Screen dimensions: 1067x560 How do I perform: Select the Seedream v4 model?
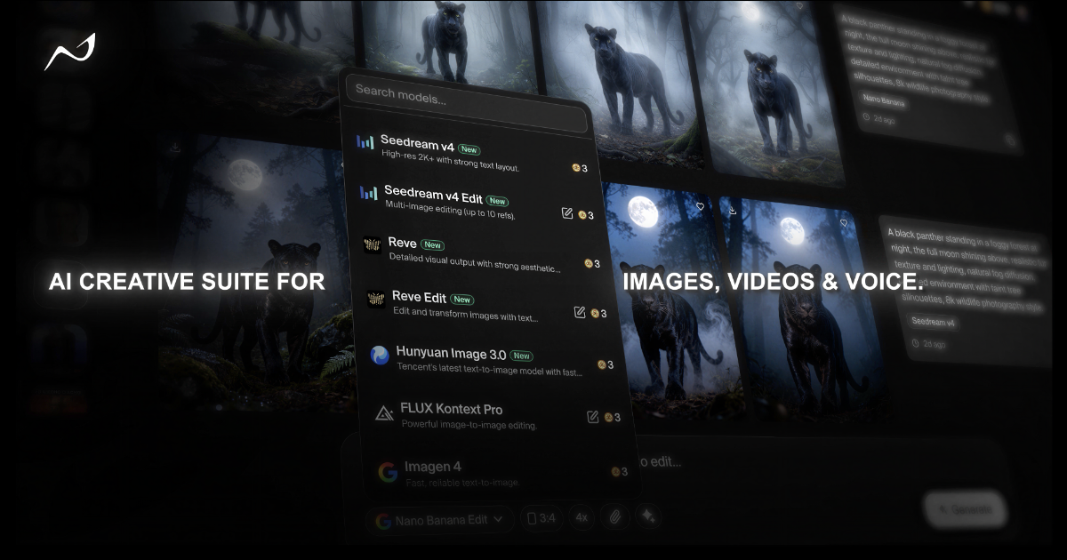tap(476, 154)
